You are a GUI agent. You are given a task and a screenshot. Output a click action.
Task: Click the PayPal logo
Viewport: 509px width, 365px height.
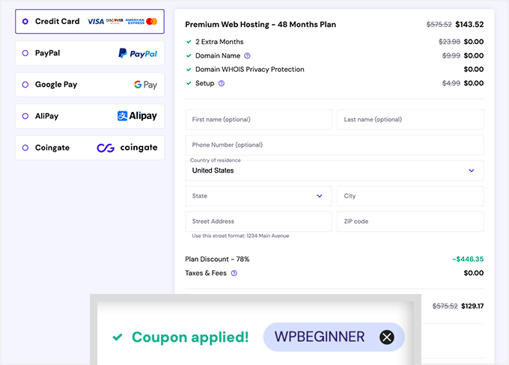pos(138,54)
